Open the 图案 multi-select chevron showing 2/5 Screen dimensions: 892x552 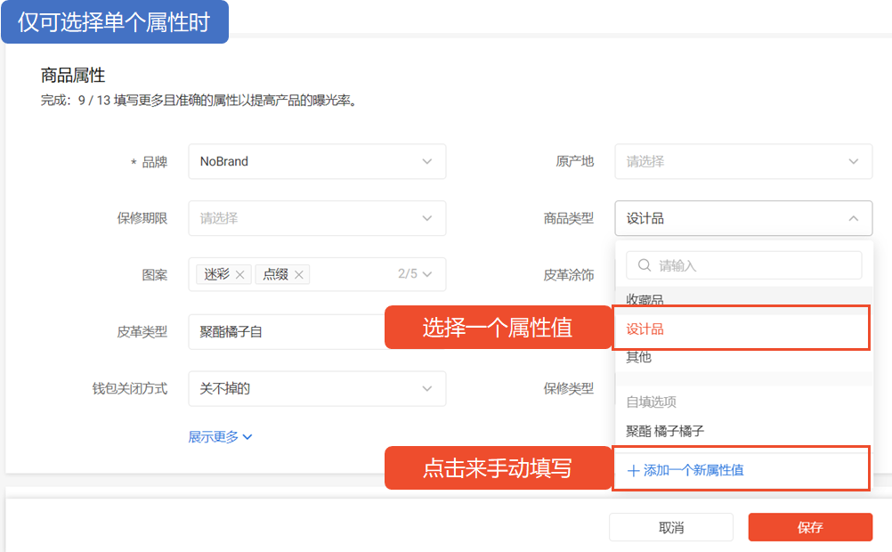427,274
